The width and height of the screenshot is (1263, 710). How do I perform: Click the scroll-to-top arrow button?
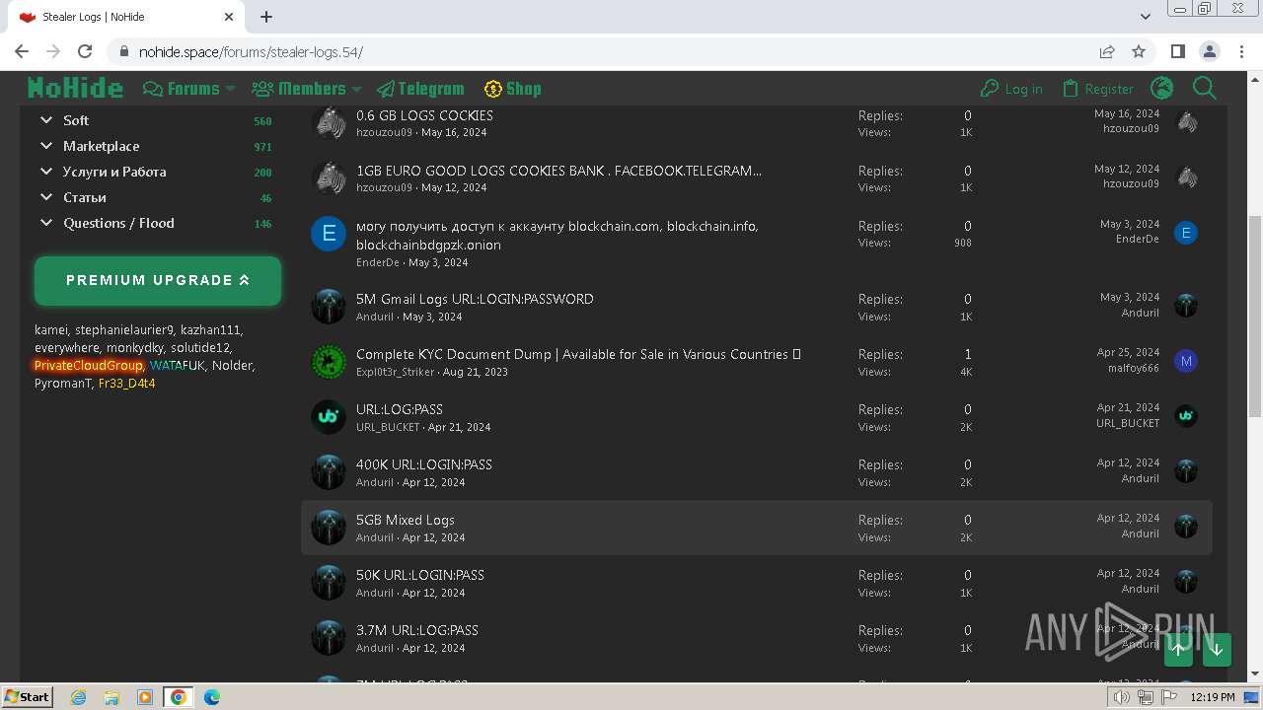click(x=1178, y=650)
